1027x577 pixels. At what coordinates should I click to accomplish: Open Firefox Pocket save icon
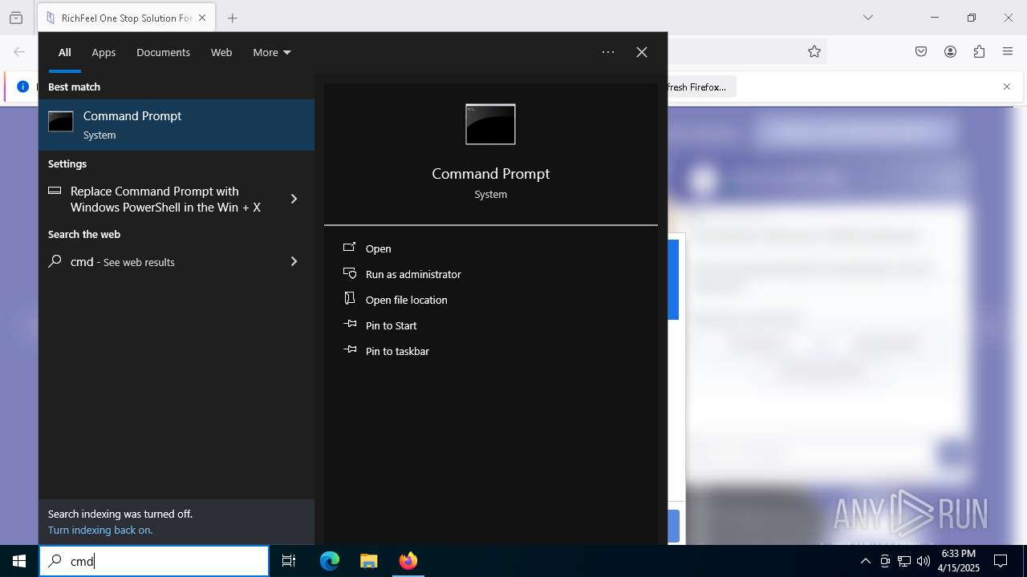tap(921, 51)
